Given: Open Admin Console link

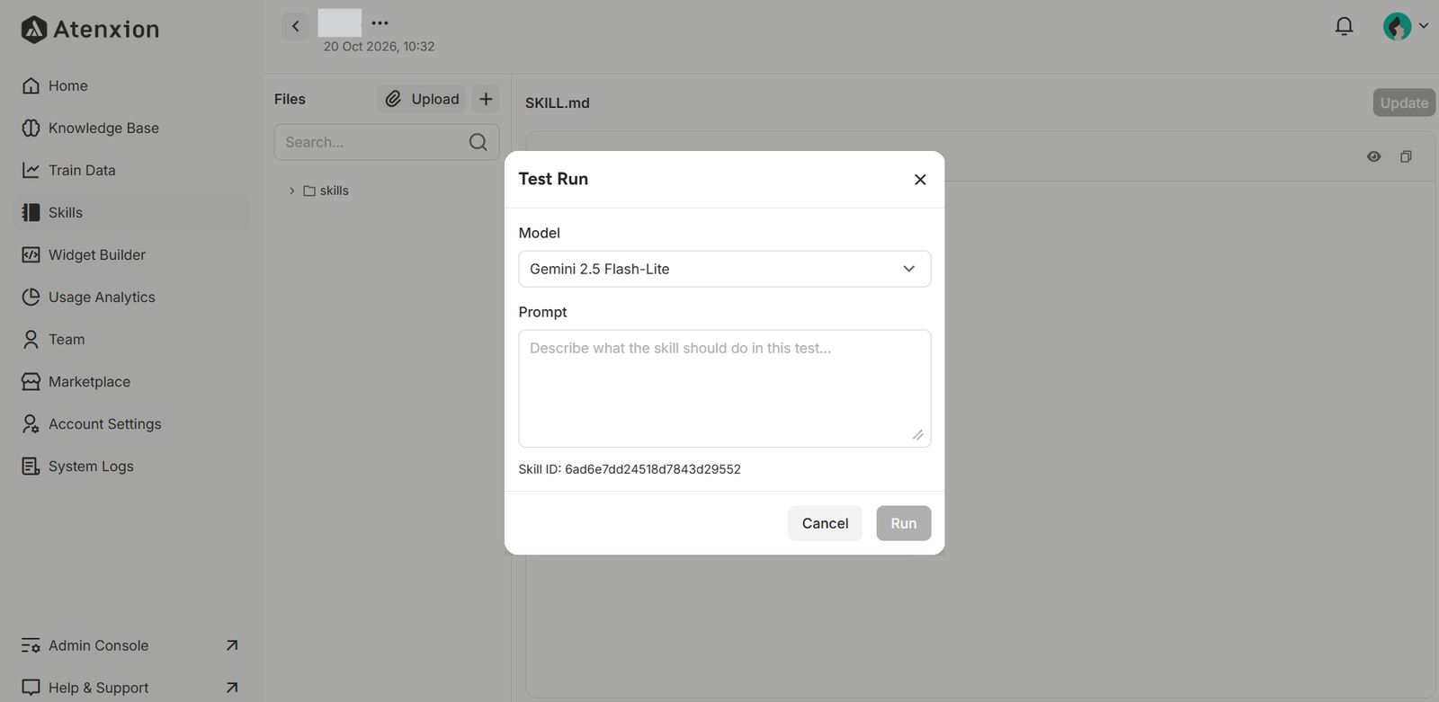Looking at the screenshot, I should pyautogui.click(x=133, y=645).
